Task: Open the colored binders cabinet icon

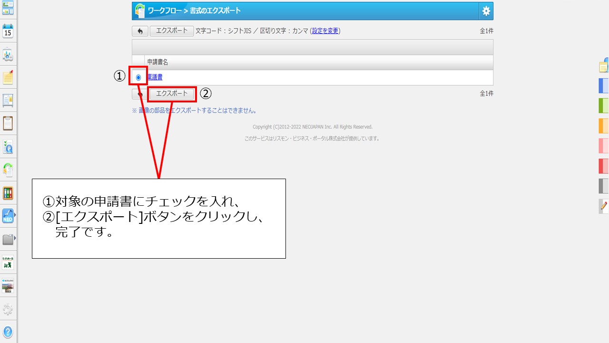Action: 8,193
